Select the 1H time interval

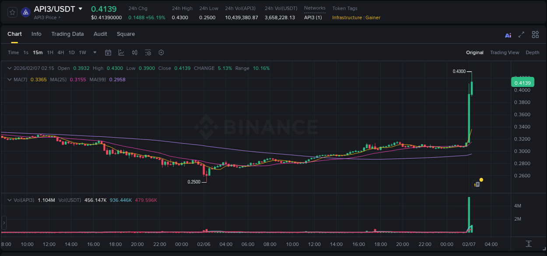click(x=50, y=52)
